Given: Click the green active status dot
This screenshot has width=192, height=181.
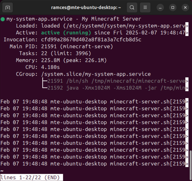Looking at the screenshot, I should (x=3, y=19).
